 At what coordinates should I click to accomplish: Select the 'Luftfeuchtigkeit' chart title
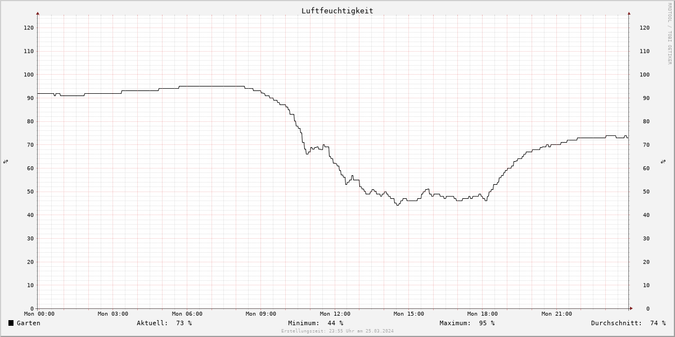[337, 11]
